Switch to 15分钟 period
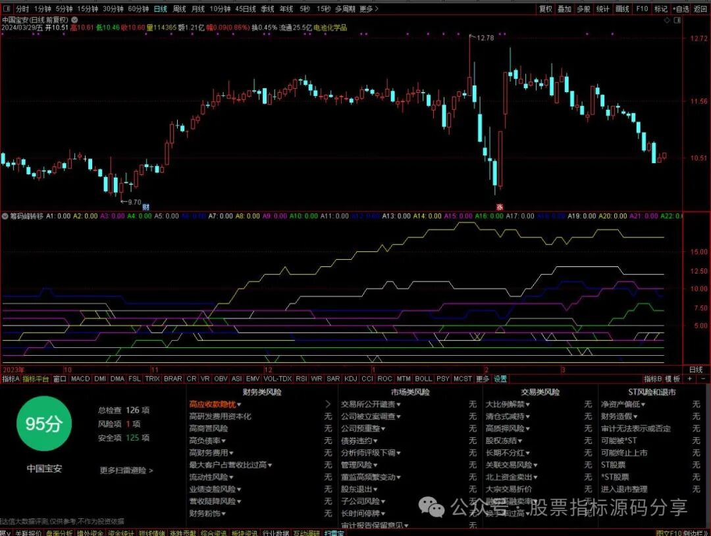Screen dimensions: 711x536 tap(88, 9)
